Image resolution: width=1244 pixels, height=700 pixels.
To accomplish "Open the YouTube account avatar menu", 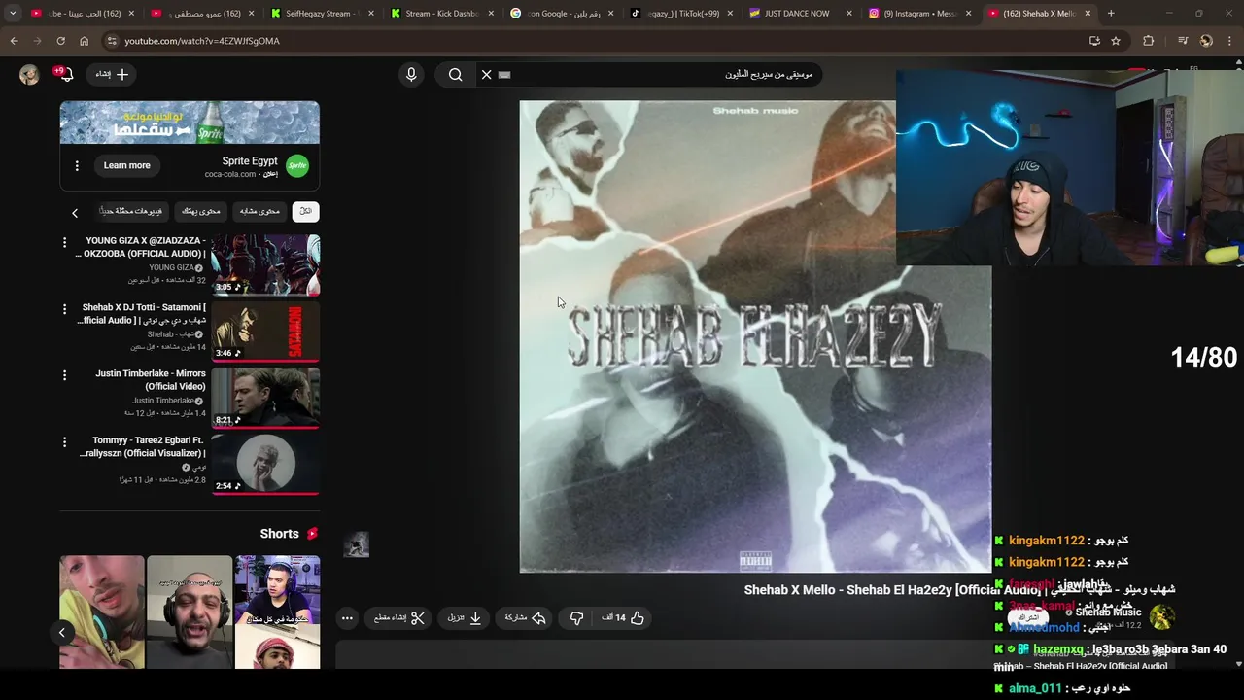I will click(29, 74).
